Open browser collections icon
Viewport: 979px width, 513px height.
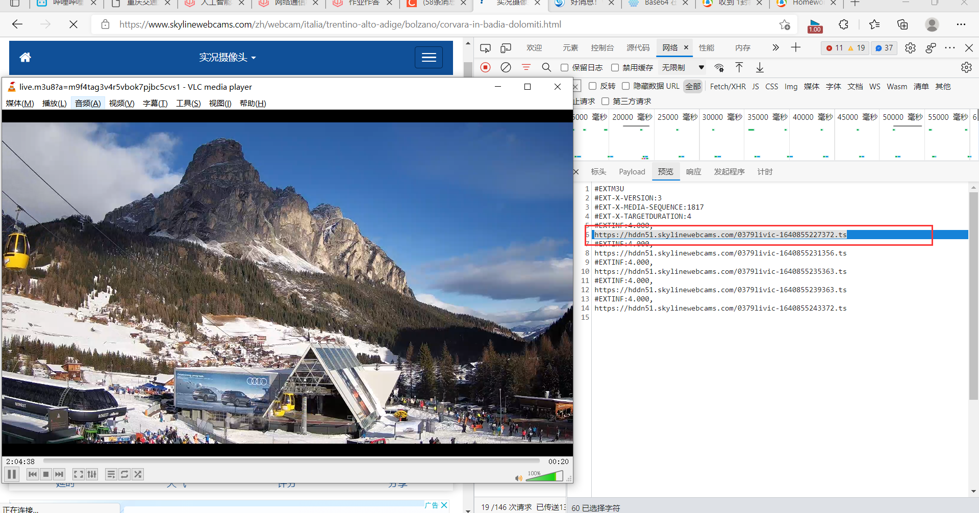tap(902, 24)
